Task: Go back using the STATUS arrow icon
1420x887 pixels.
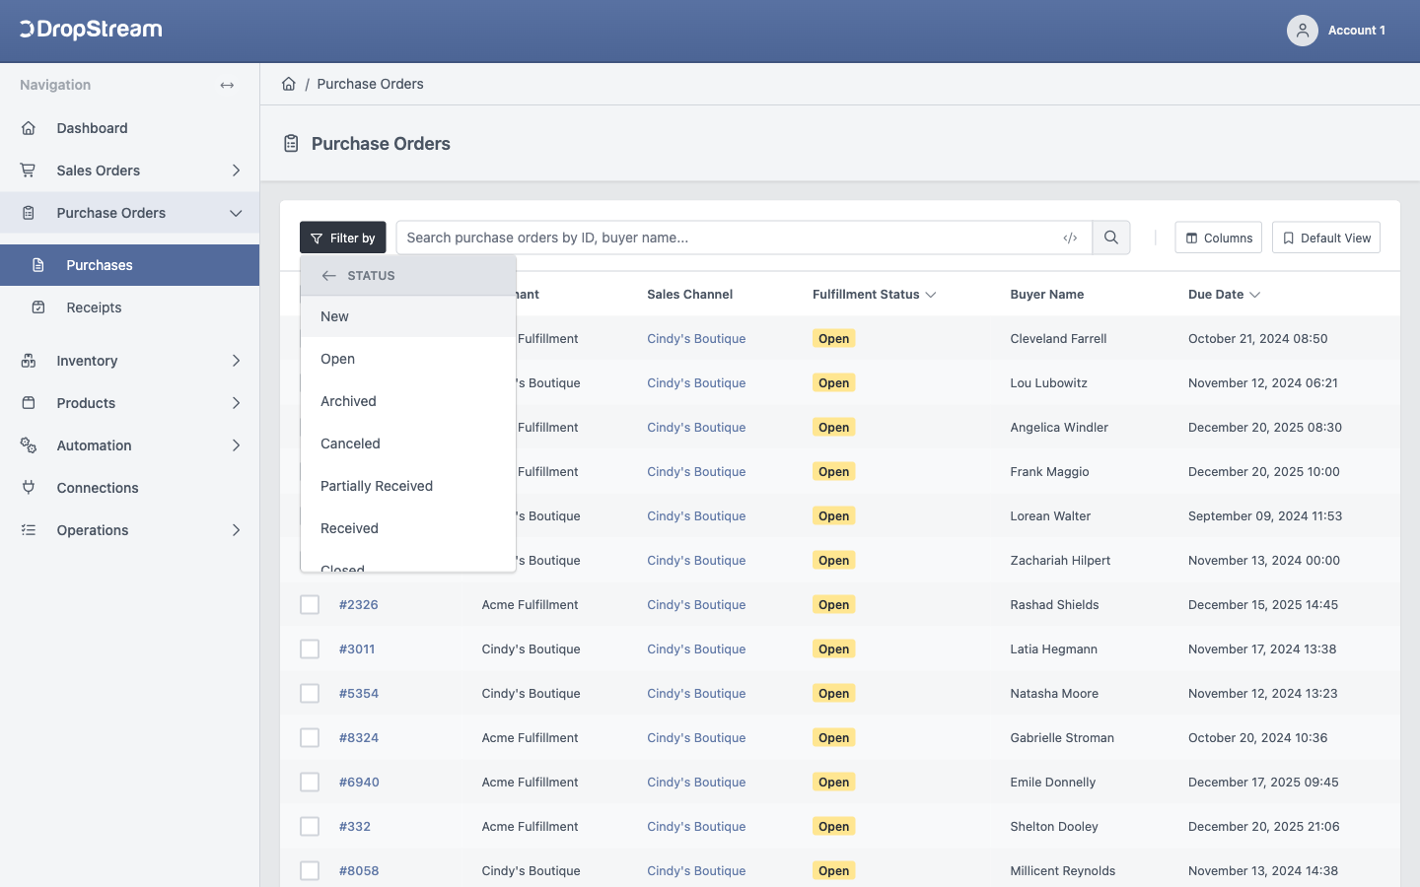Action: pyautogui.click(x=329, y=276)
